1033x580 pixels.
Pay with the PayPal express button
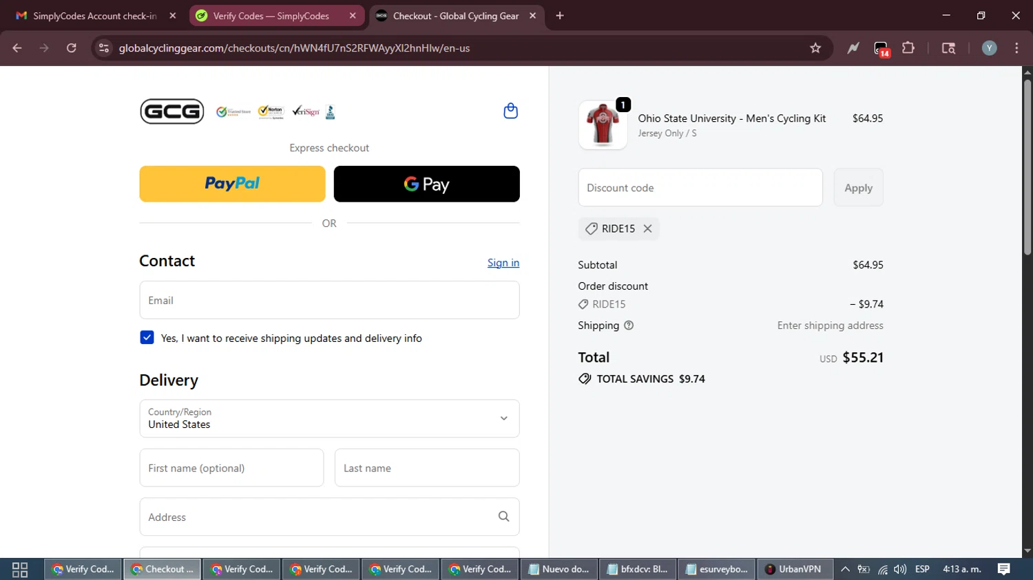pos(232,184)
